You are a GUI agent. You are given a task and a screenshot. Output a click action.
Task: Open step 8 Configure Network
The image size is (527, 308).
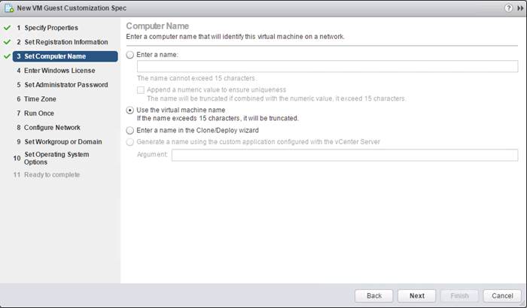pyautogui.click(x=48, y=128)
